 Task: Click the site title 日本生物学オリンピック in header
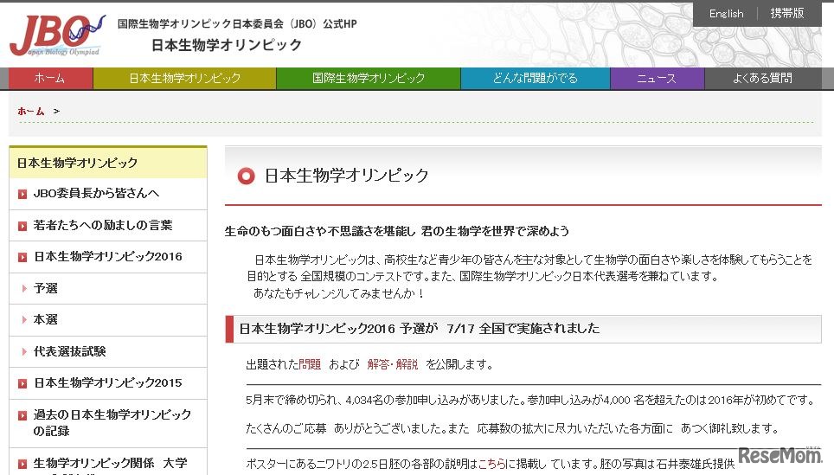click(x=227, y=45)
